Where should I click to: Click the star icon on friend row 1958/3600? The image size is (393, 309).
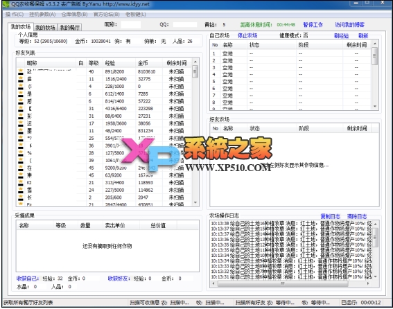21,123
